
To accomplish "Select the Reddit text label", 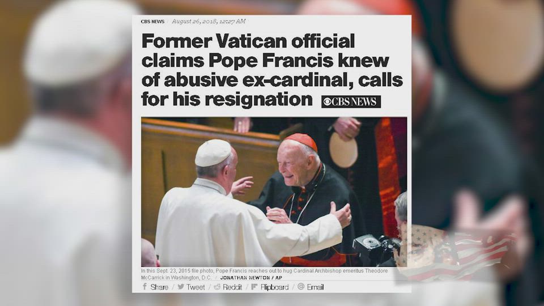I will pos(232,287).
